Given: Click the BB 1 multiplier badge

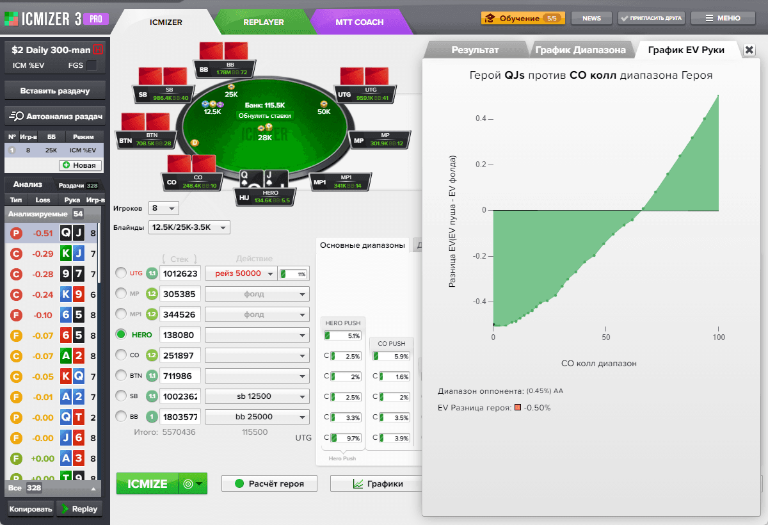Looking at the screenshot, I should pos(152,416).
